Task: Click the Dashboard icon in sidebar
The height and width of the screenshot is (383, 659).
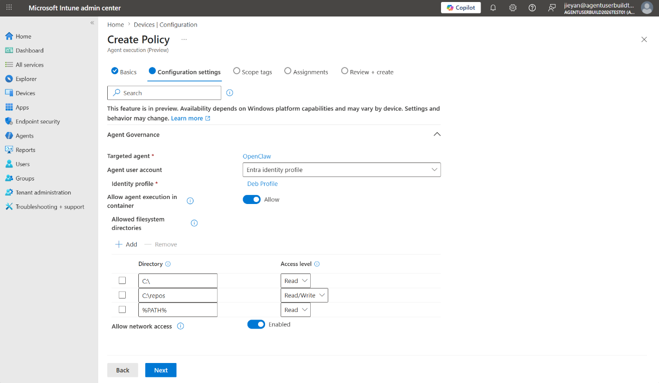Action: pos(9,50)
